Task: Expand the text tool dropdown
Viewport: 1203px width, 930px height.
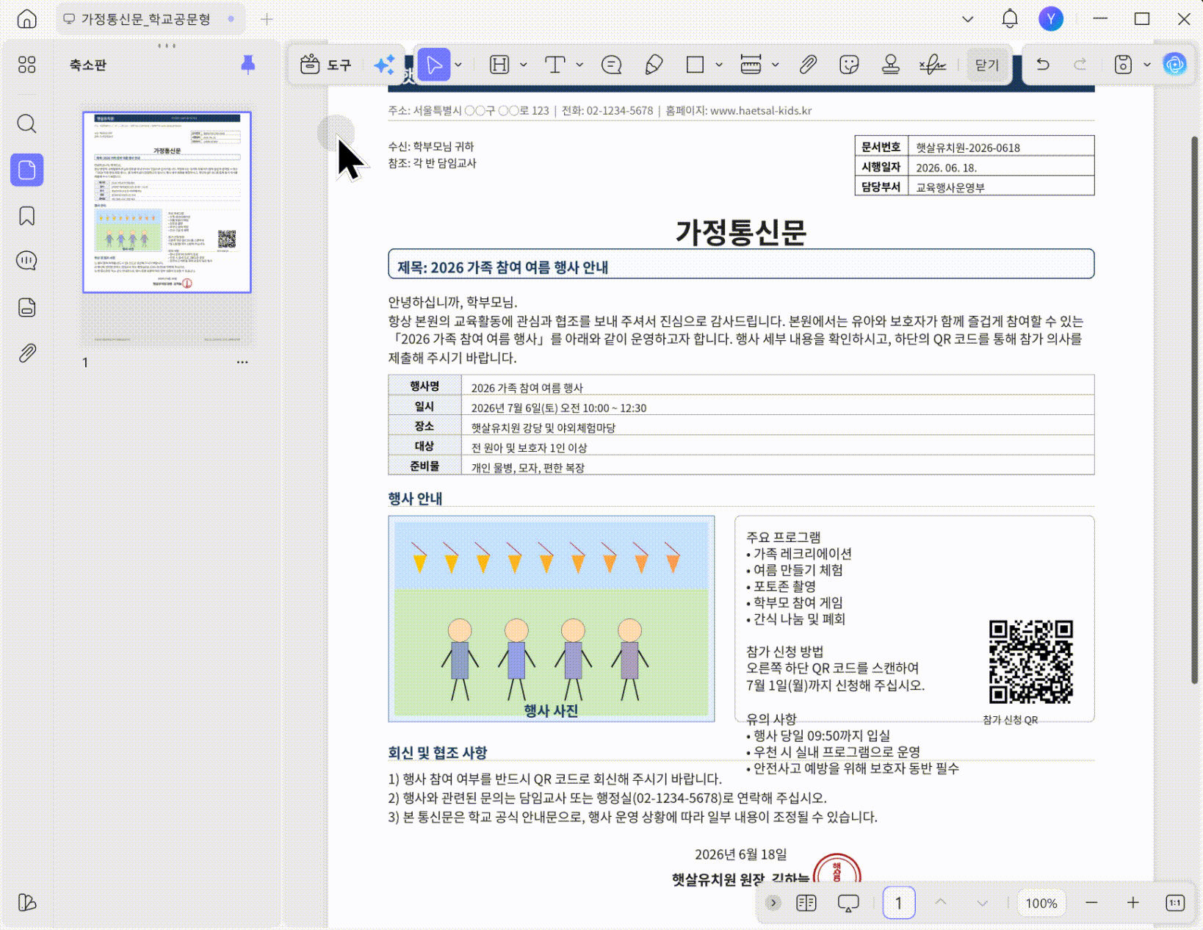Action: pyautogui.click(x=579, y=65)
